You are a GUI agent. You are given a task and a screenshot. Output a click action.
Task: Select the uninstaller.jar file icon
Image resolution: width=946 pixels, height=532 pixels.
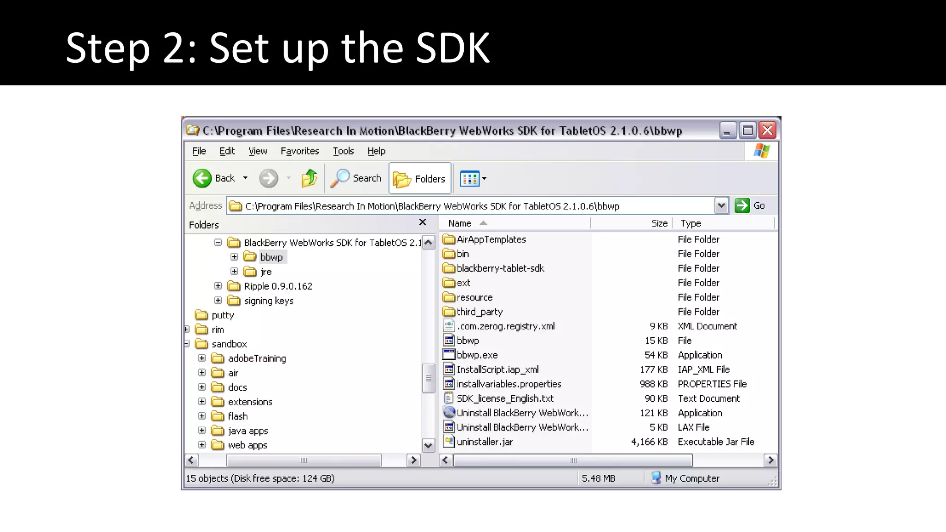[449, 441]
